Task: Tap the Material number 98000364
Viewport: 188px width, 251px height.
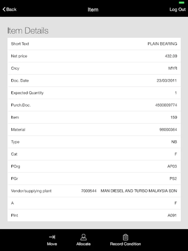Action: (x=168, y=130)
